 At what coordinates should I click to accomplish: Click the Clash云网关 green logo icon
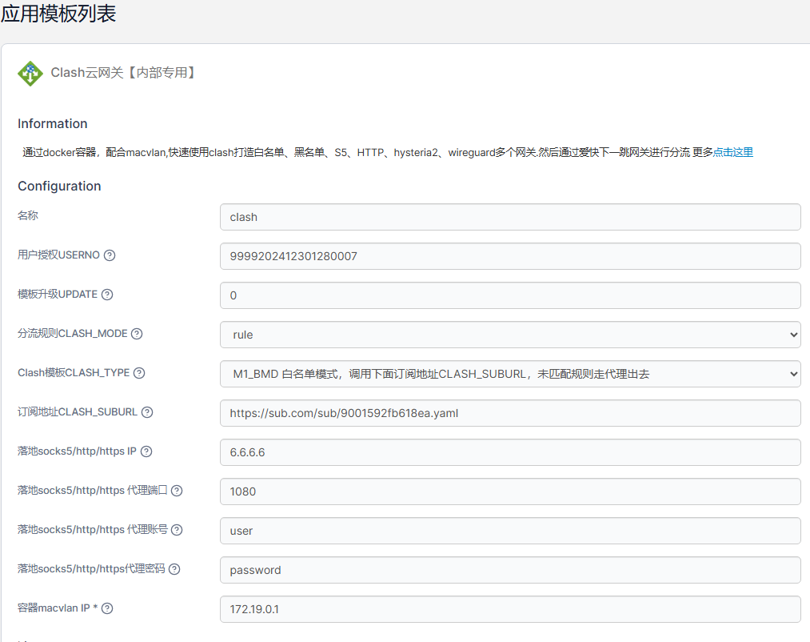(x=30, y=74)
